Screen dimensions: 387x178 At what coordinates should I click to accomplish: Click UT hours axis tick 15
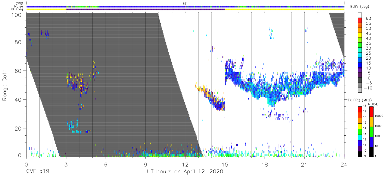point(225,165)
